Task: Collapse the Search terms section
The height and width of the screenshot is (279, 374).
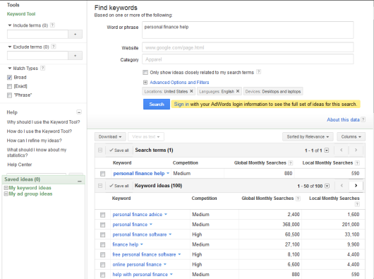Action: 100,150
